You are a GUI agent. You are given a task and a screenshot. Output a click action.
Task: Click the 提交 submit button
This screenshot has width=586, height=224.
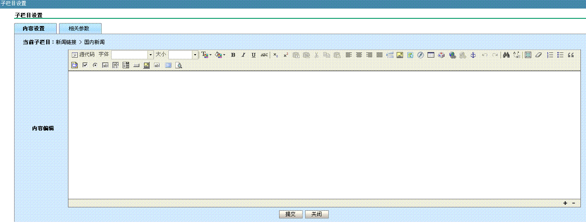[291, 214]
